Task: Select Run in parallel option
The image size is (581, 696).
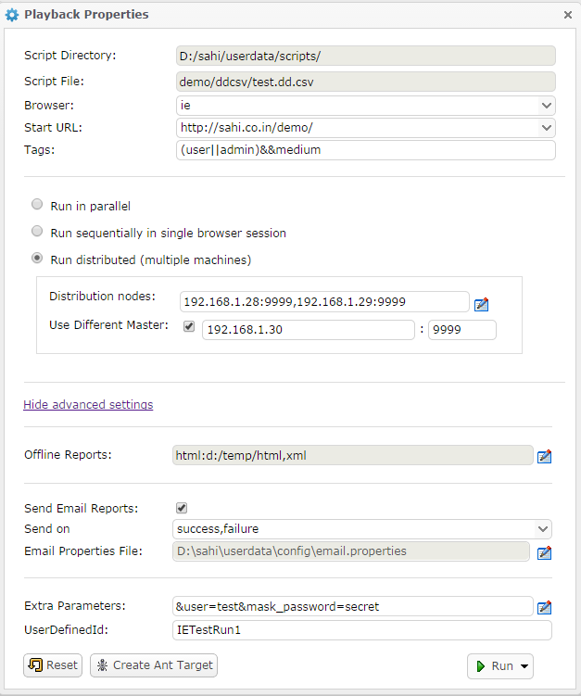Action: click(x=37, y=205)
